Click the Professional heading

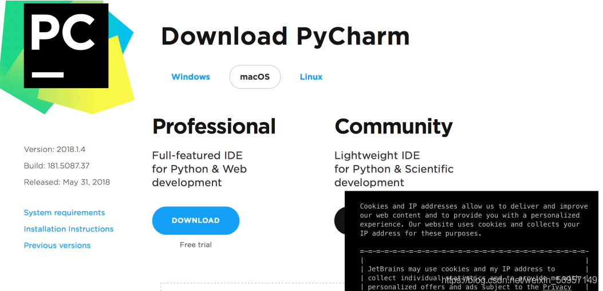click(x=214, y=127)
